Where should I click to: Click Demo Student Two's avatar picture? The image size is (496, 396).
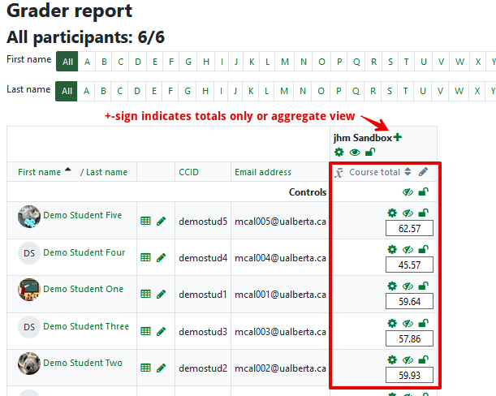click(x=29, y=364)
